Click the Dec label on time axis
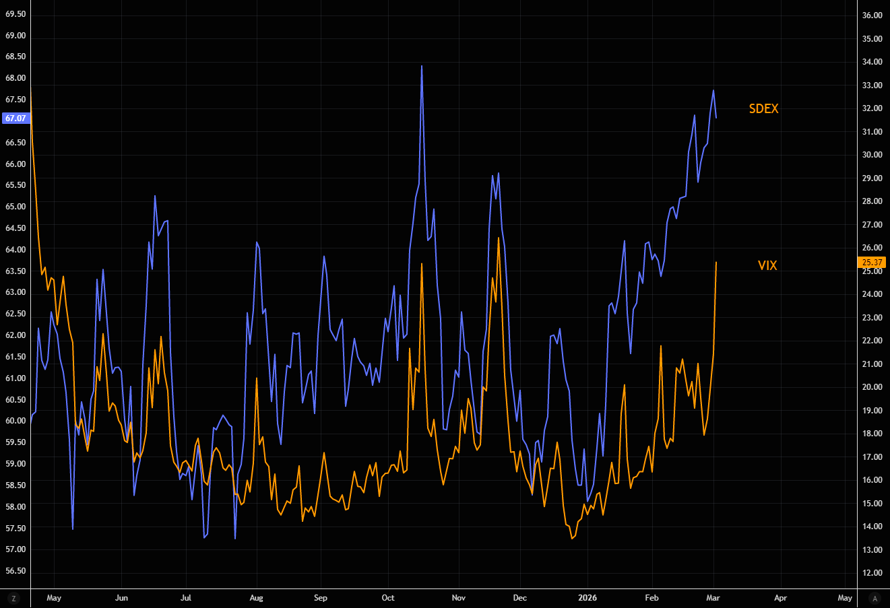This screenshot has height=608, width=890. [x=519, y=598]
